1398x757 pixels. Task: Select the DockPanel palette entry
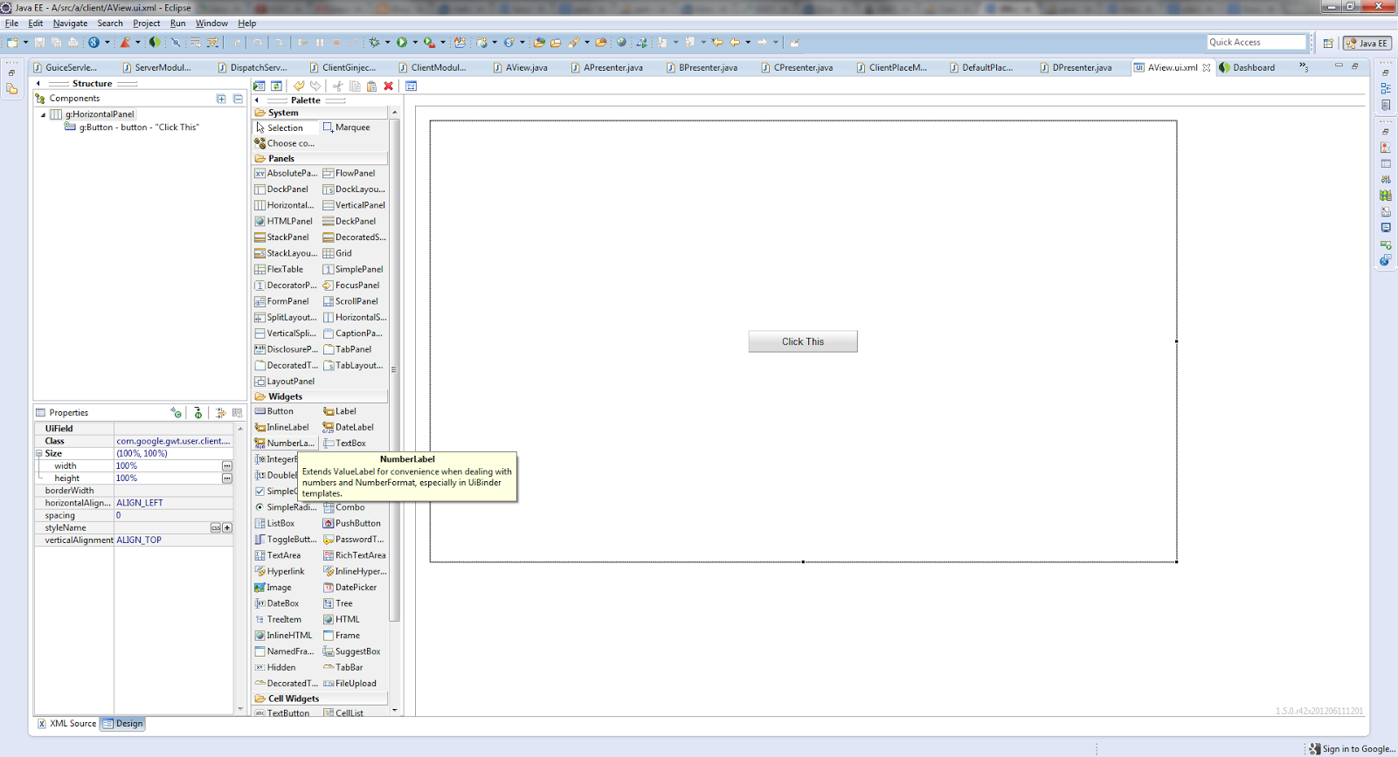coord(281,189)
